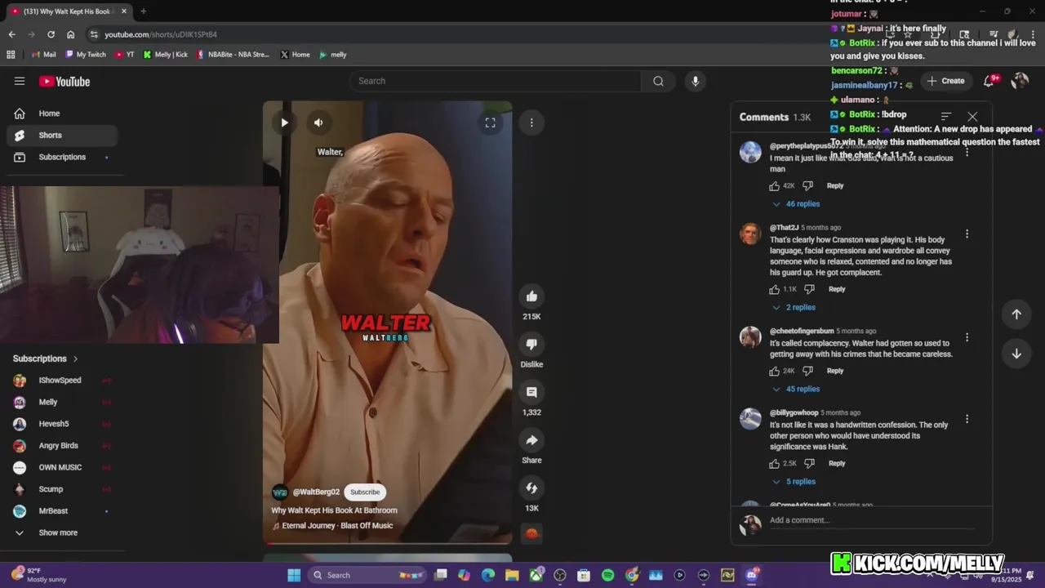Click the Create button
This screenshot has height=588, width=1045.
pos(945,81)
